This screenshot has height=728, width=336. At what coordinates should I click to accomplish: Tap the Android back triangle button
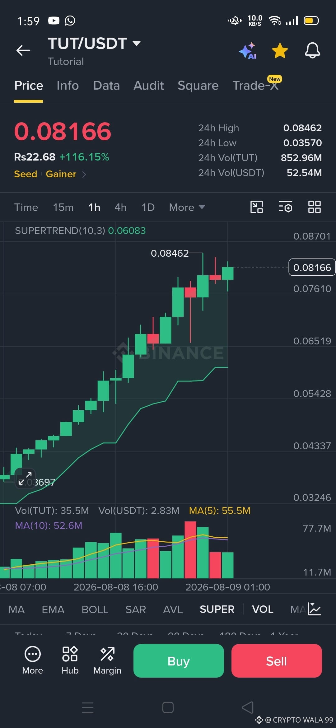248,707
